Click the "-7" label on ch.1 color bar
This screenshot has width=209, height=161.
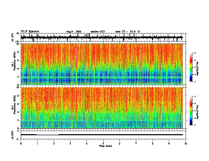point(195,82)
